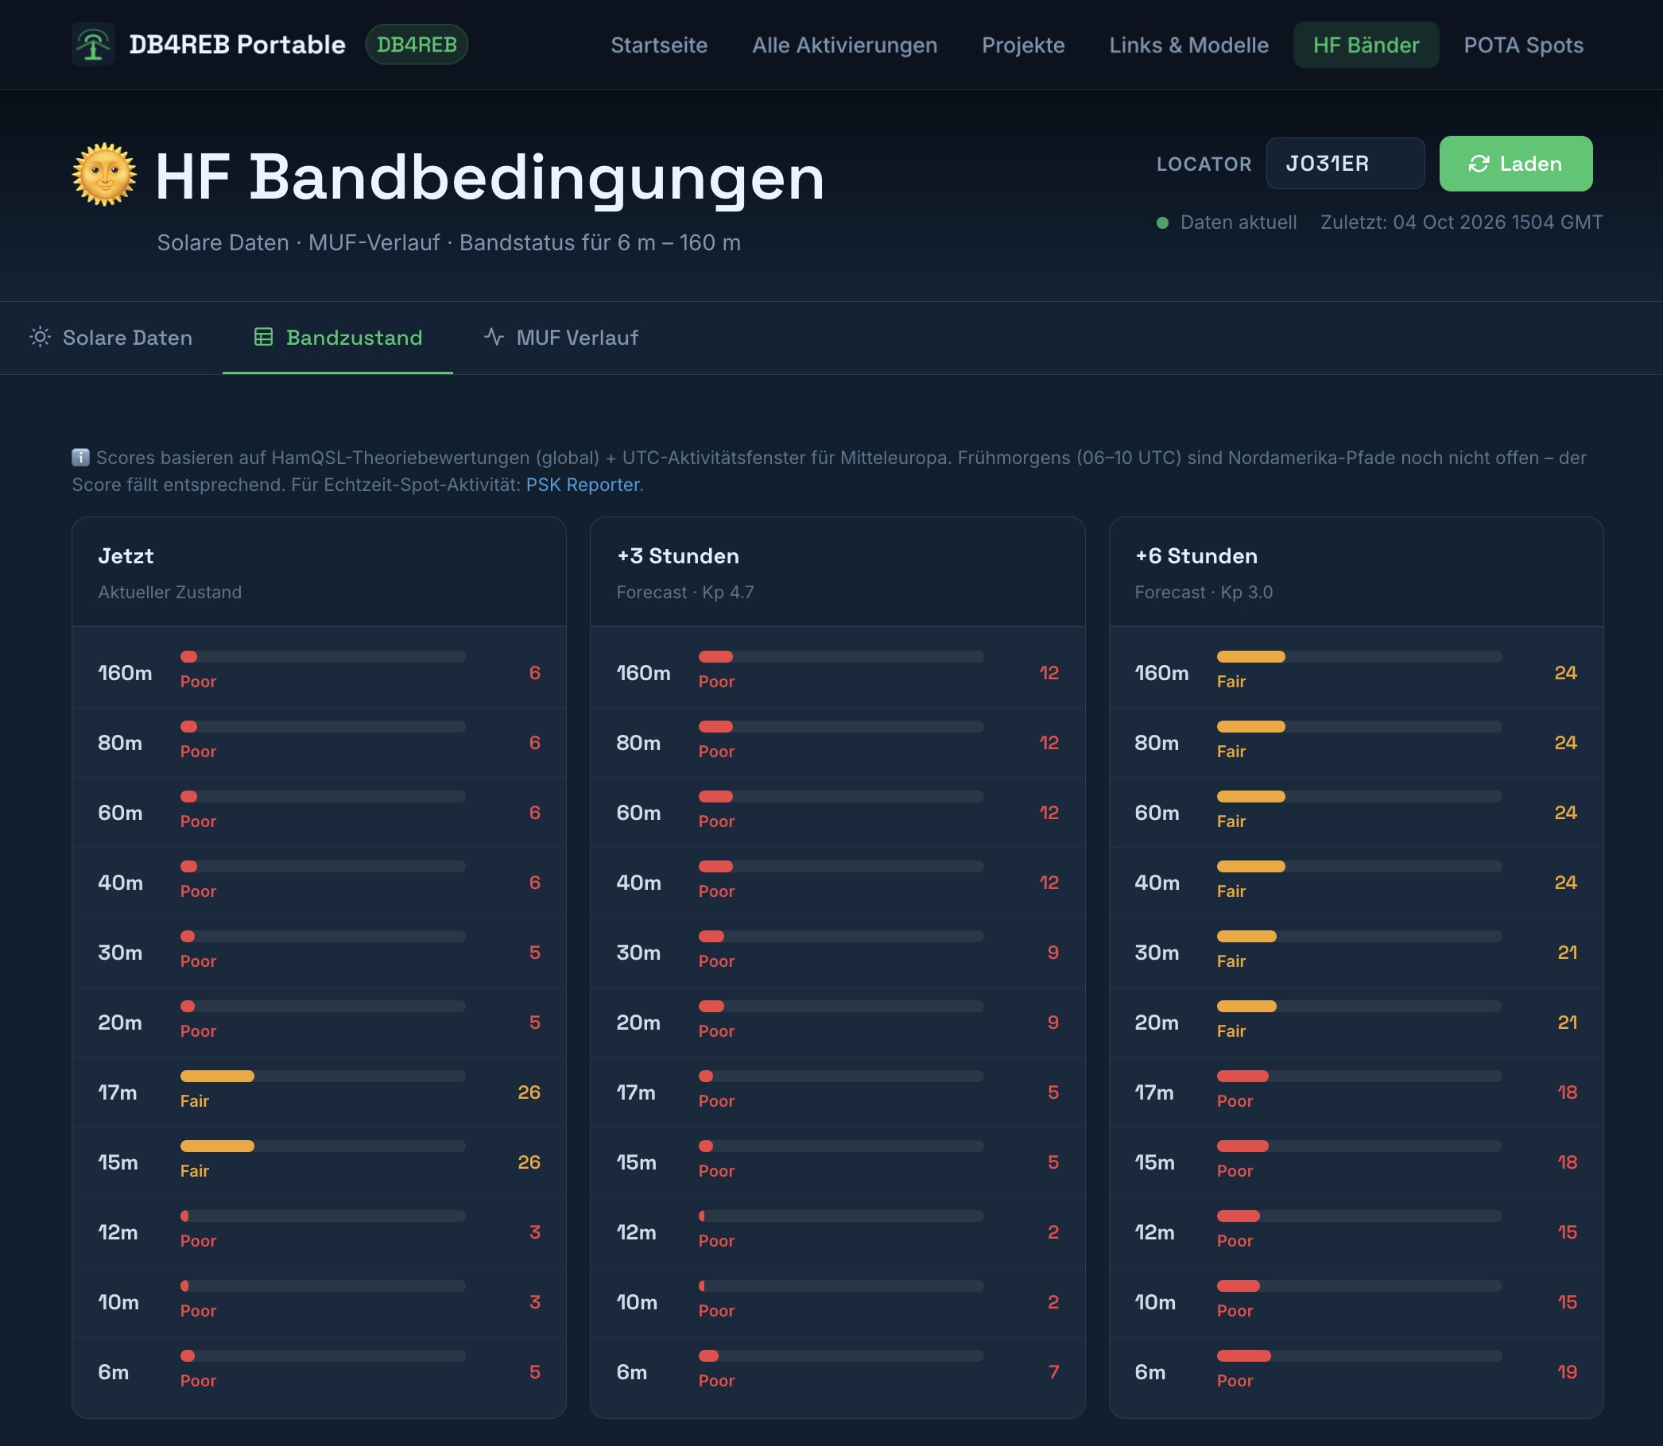Click the table icon of Bandzustand tab
This screenshot has height=1446, width=1663.
(x=263, y=337)
